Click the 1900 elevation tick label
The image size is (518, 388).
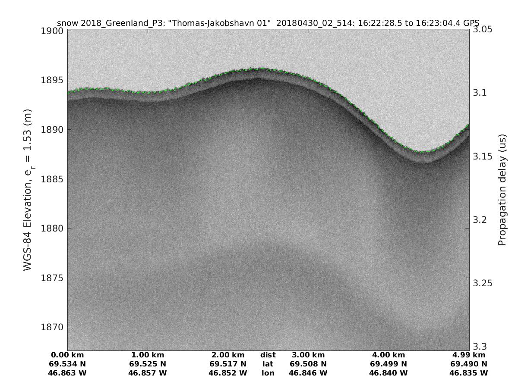click(54, 31)
